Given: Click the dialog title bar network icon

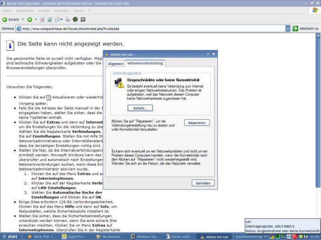Looking at the screenshot, I should [x=107, y=54].
